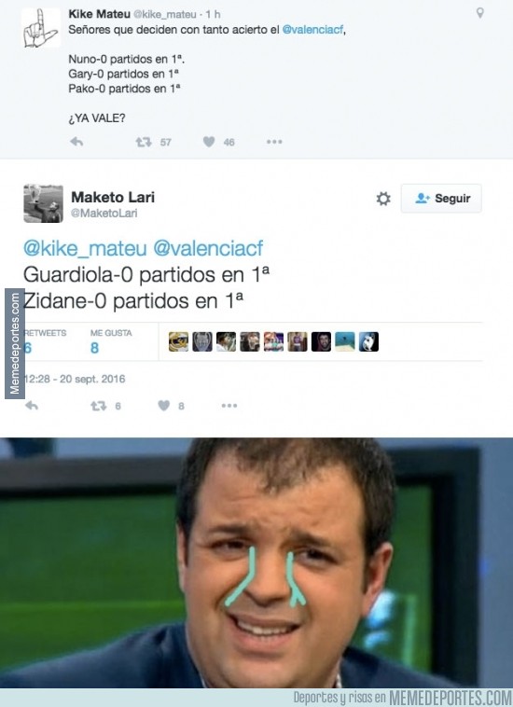
Task: Like Maketo Lari's tweet with 8 likes
Action: pos(163,406)
